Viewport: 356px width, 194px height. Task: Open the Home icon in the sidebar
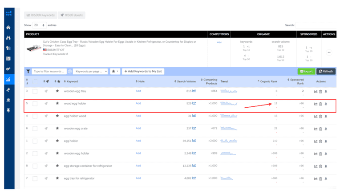8,28
